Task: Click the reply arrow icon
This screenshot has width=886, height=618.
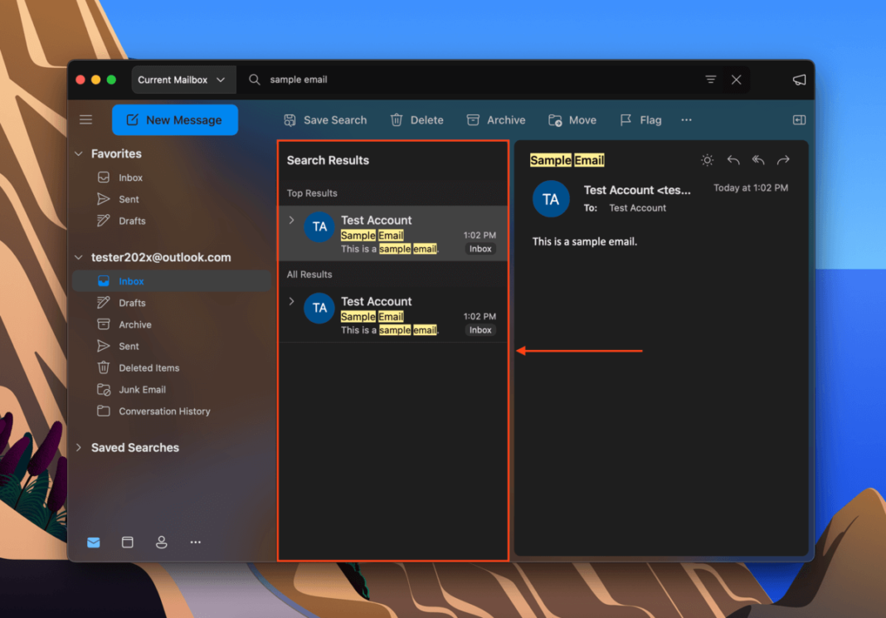Action: [733, 160]
